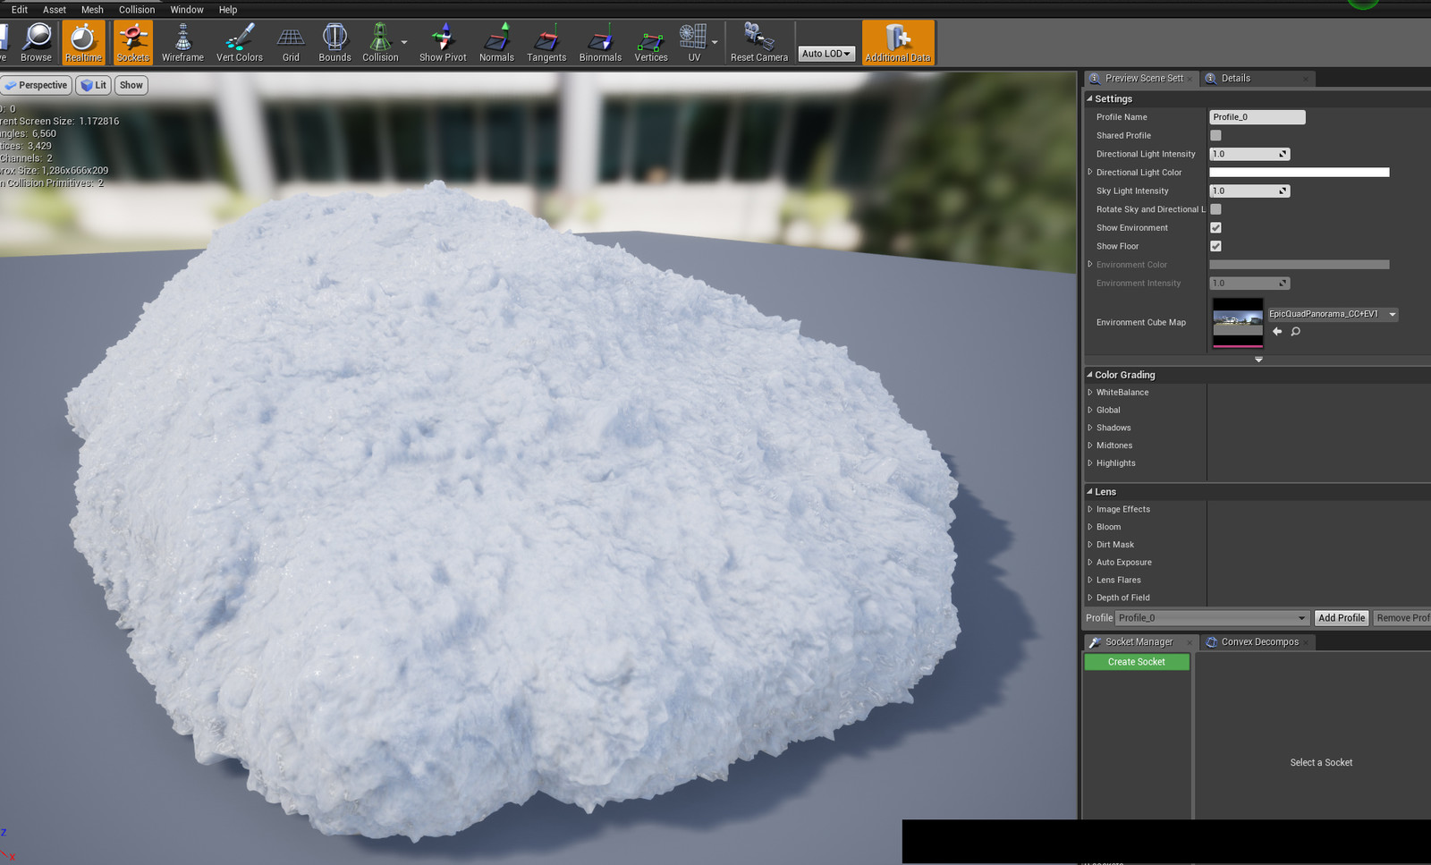Image resolution: width=1431 pixels, height=865 pixels.
Task: Open the Collision menu
Action: pyautogui.click(x=137, y=10)
